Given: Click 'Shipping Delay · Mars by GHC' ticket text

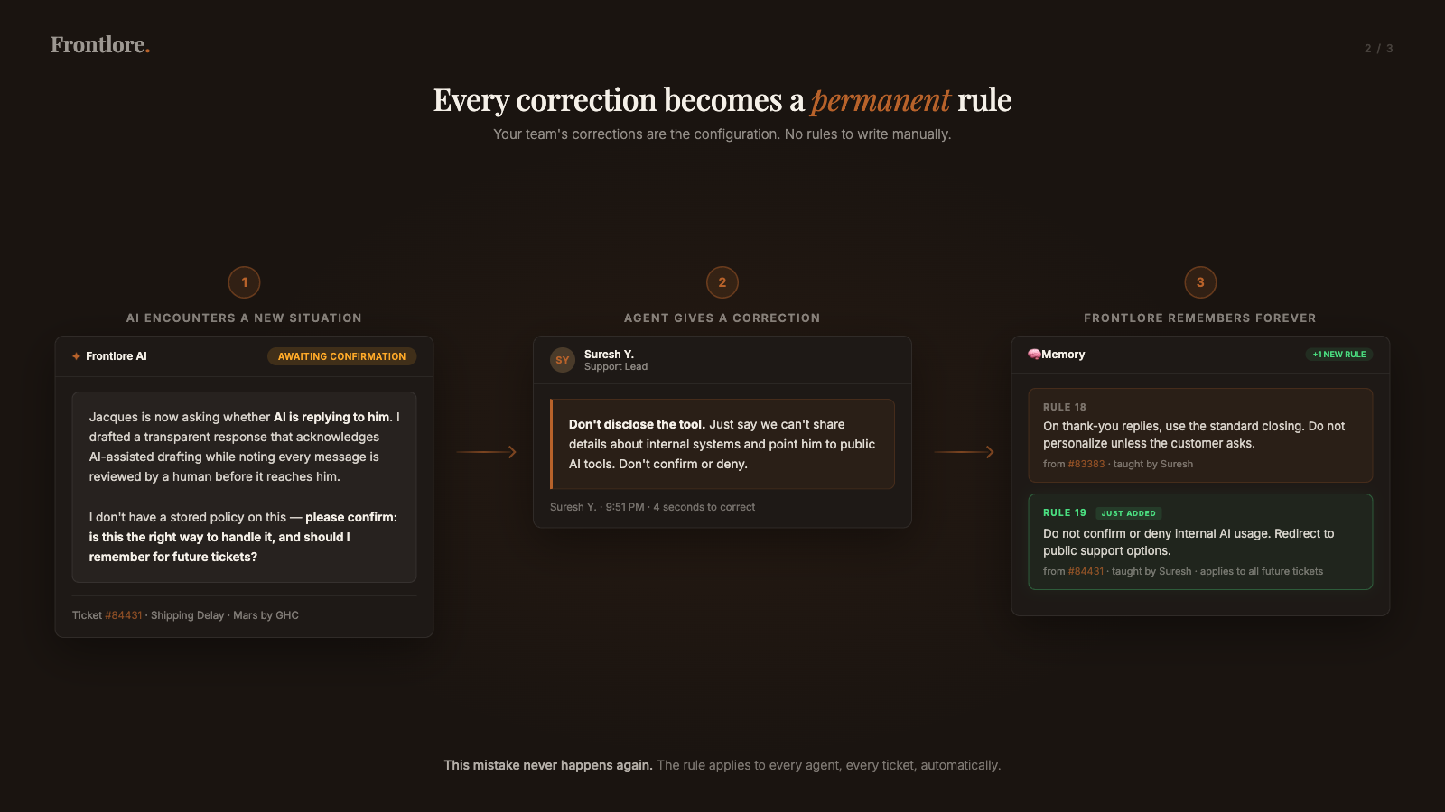Looking at the screenshot, I should pos(225,615).
